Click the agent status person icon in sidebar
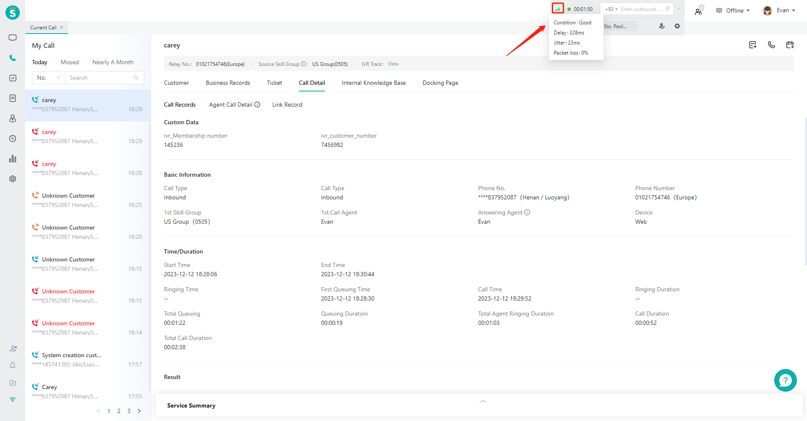This screenshot has width=807, height=421. pyautogui.click(x=13, y=348)
